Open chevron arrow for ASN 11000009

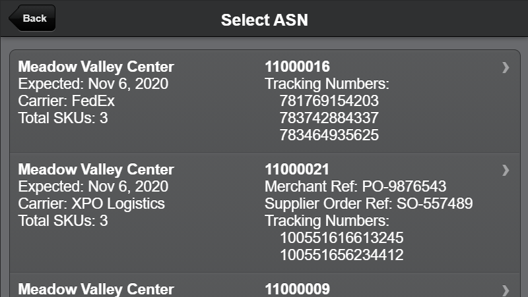(506, 290)
